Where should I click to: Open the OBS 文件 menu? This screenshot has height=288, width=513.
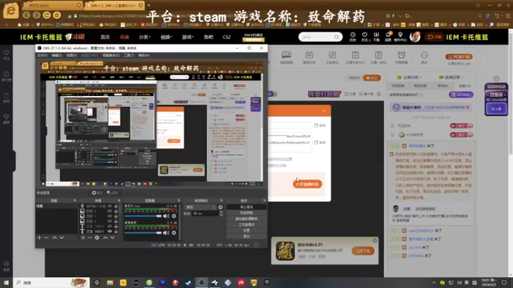pos(42,55)
